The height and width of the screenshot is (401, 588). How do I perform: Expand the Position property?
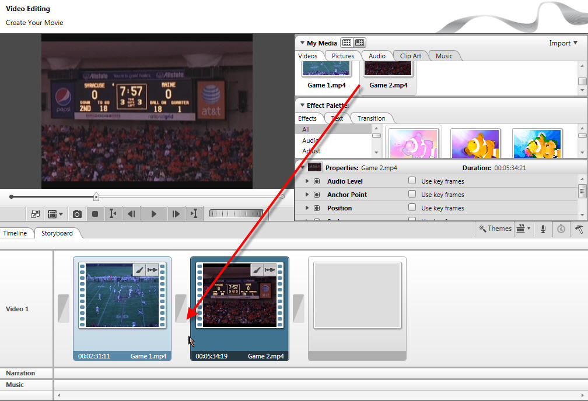click(x=307, y=208)
